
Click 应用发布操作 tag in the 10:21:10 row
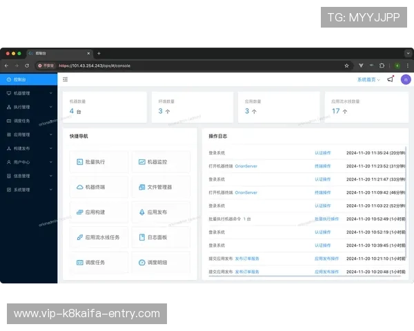pos(326,259)
